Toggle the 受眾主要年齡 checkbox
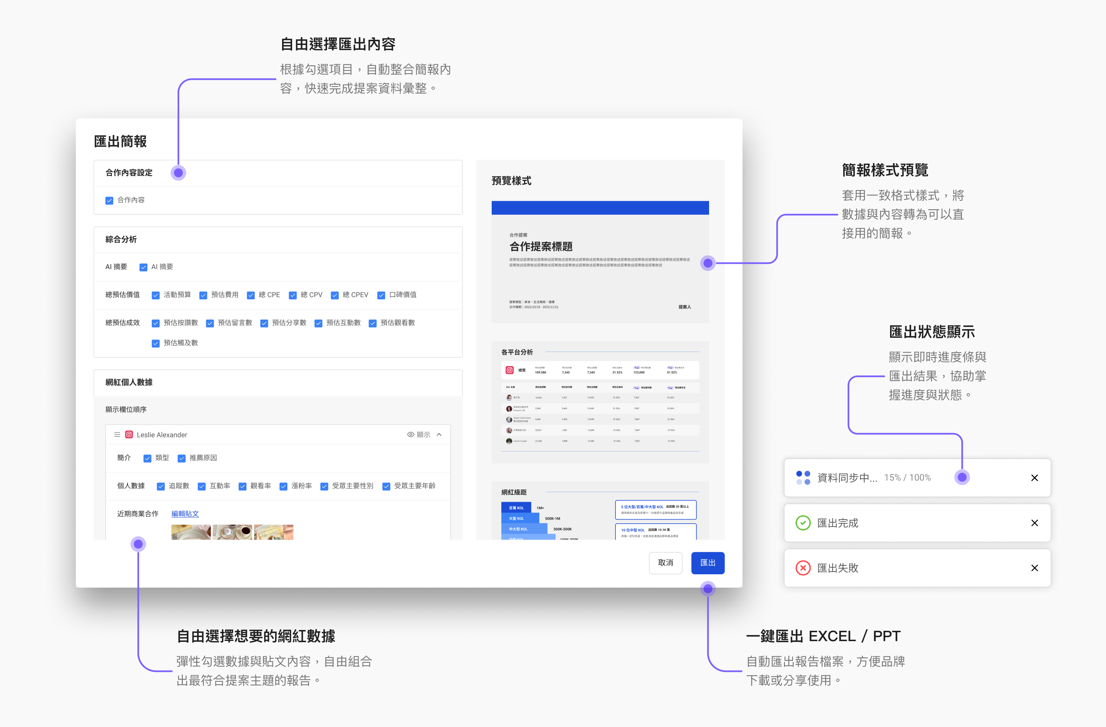 pyautogui.click(x=386, y=486)
